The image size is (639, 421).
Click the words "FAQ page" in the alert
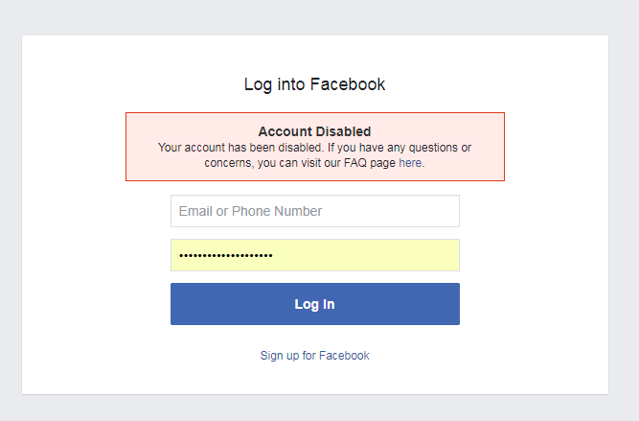coord(370,163)
